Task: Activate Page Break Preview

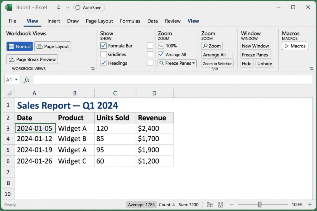Action: (x=32, y=60)
